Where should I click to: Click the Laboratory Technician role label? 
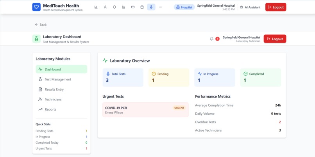[x=248, y=41]
